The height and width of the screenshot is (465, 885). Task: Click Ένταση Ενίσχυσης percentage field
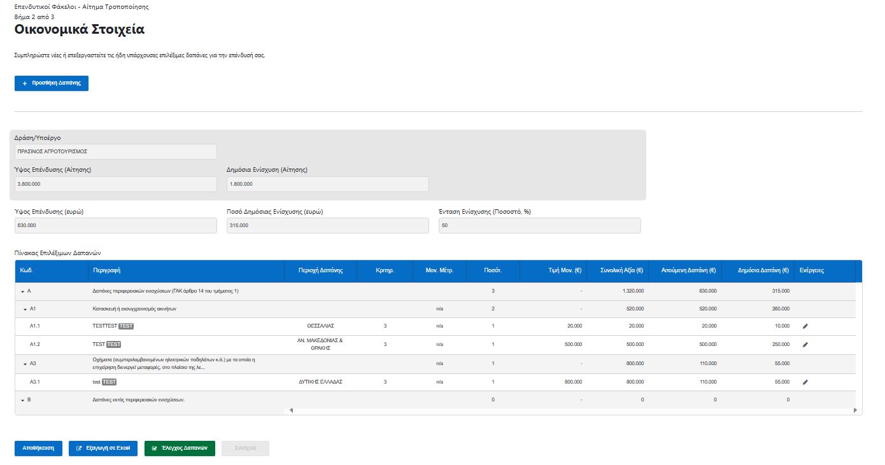[539, 226]
